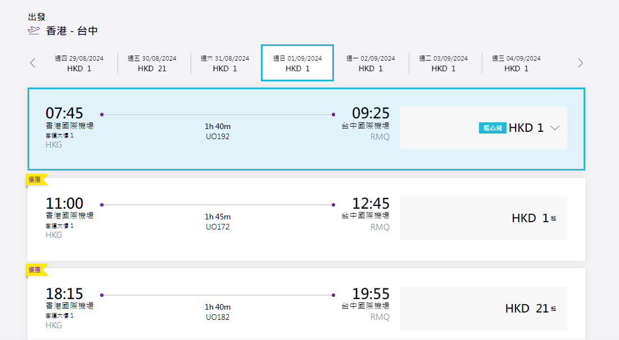Viewport: 619px width, 340px height.
Task: Show later dates with right arrow
Action: pos(580,63)
